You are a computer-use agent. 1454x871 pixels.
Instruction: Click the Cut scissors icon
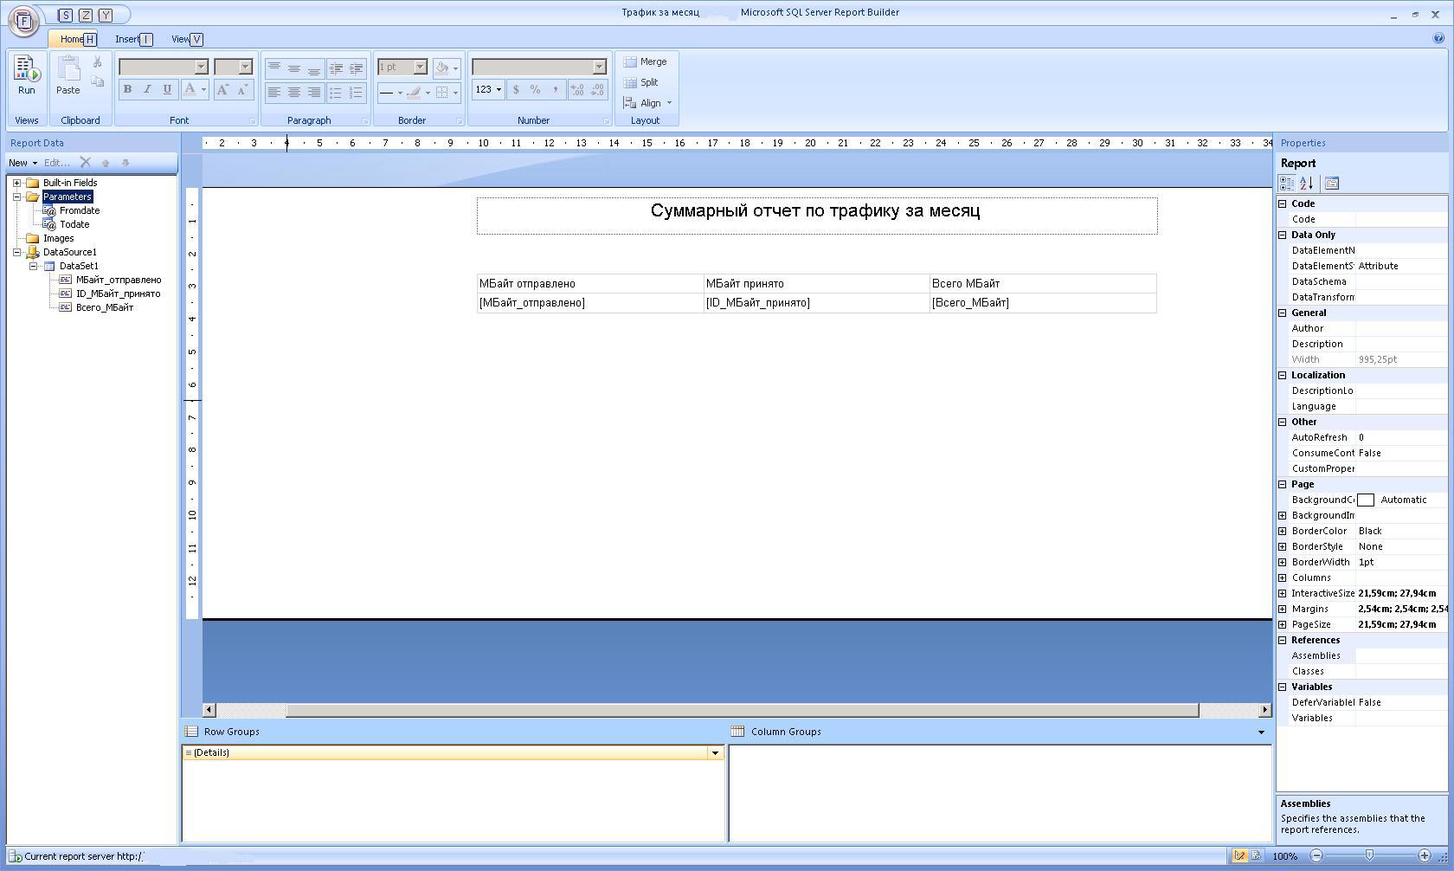tap(98, 62)
